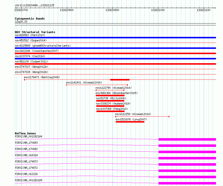This screenshot has height=186, width=223.
Task: Click the 132620900 ruler label
Action: pos(112,10)
